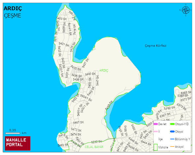Click the compass rose icon
Screen dimensions: 195x155
click(x=186, y=10)
